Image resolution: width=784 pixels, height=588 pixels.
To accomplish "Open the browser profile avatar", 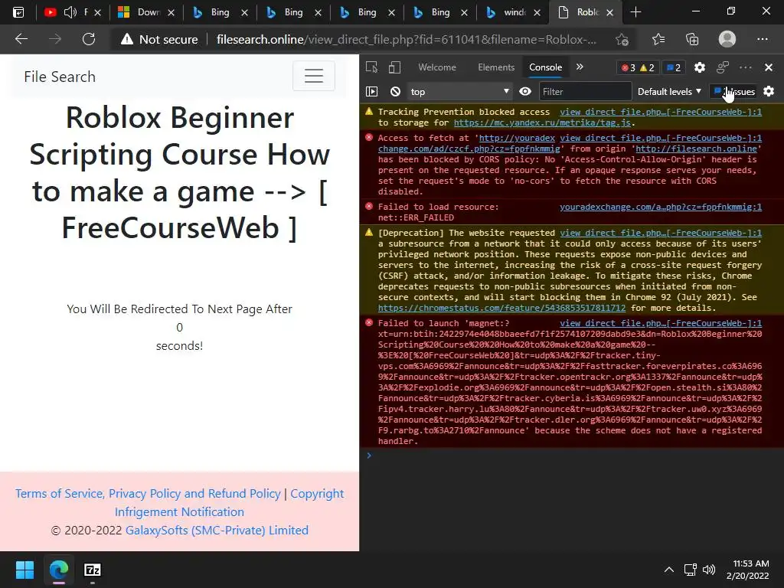I will pyautogui.click(x=727, y=39).
